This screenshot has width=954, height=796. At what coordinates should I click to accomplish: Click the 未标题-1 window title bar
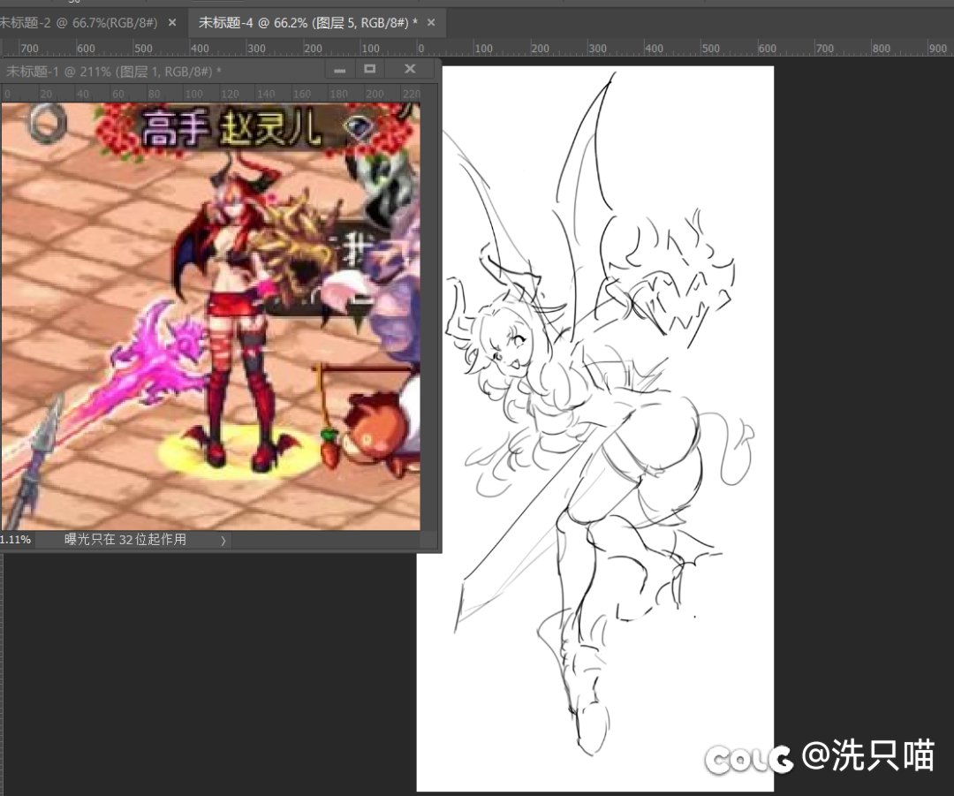[x=164, y=72]
